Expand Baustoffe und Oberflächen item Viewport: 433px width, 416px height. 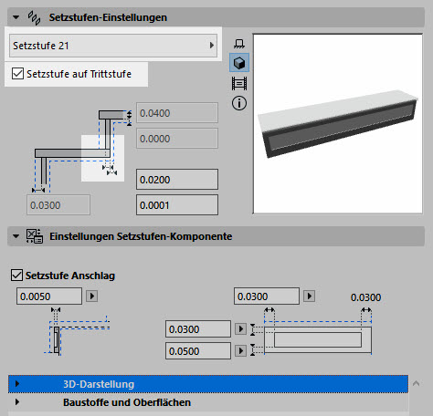pyautogui.click(x=17, y=402)
